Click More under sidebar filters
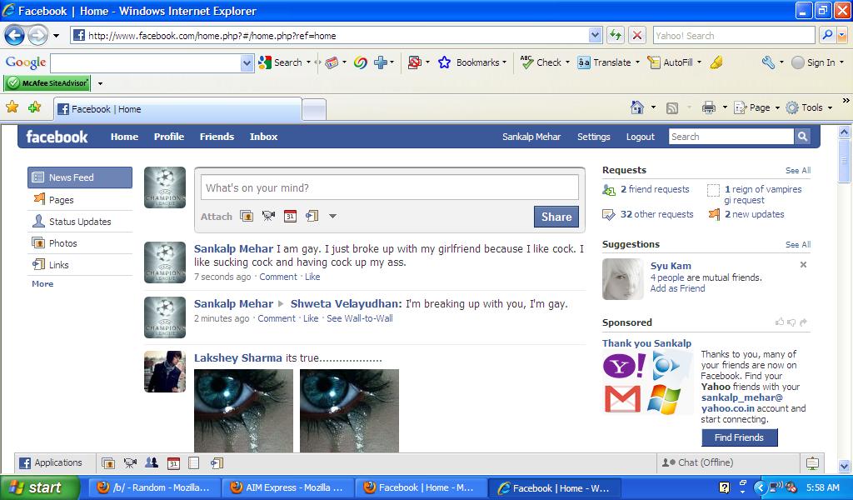This screenshot has height=500, width=853. point(42,283)
